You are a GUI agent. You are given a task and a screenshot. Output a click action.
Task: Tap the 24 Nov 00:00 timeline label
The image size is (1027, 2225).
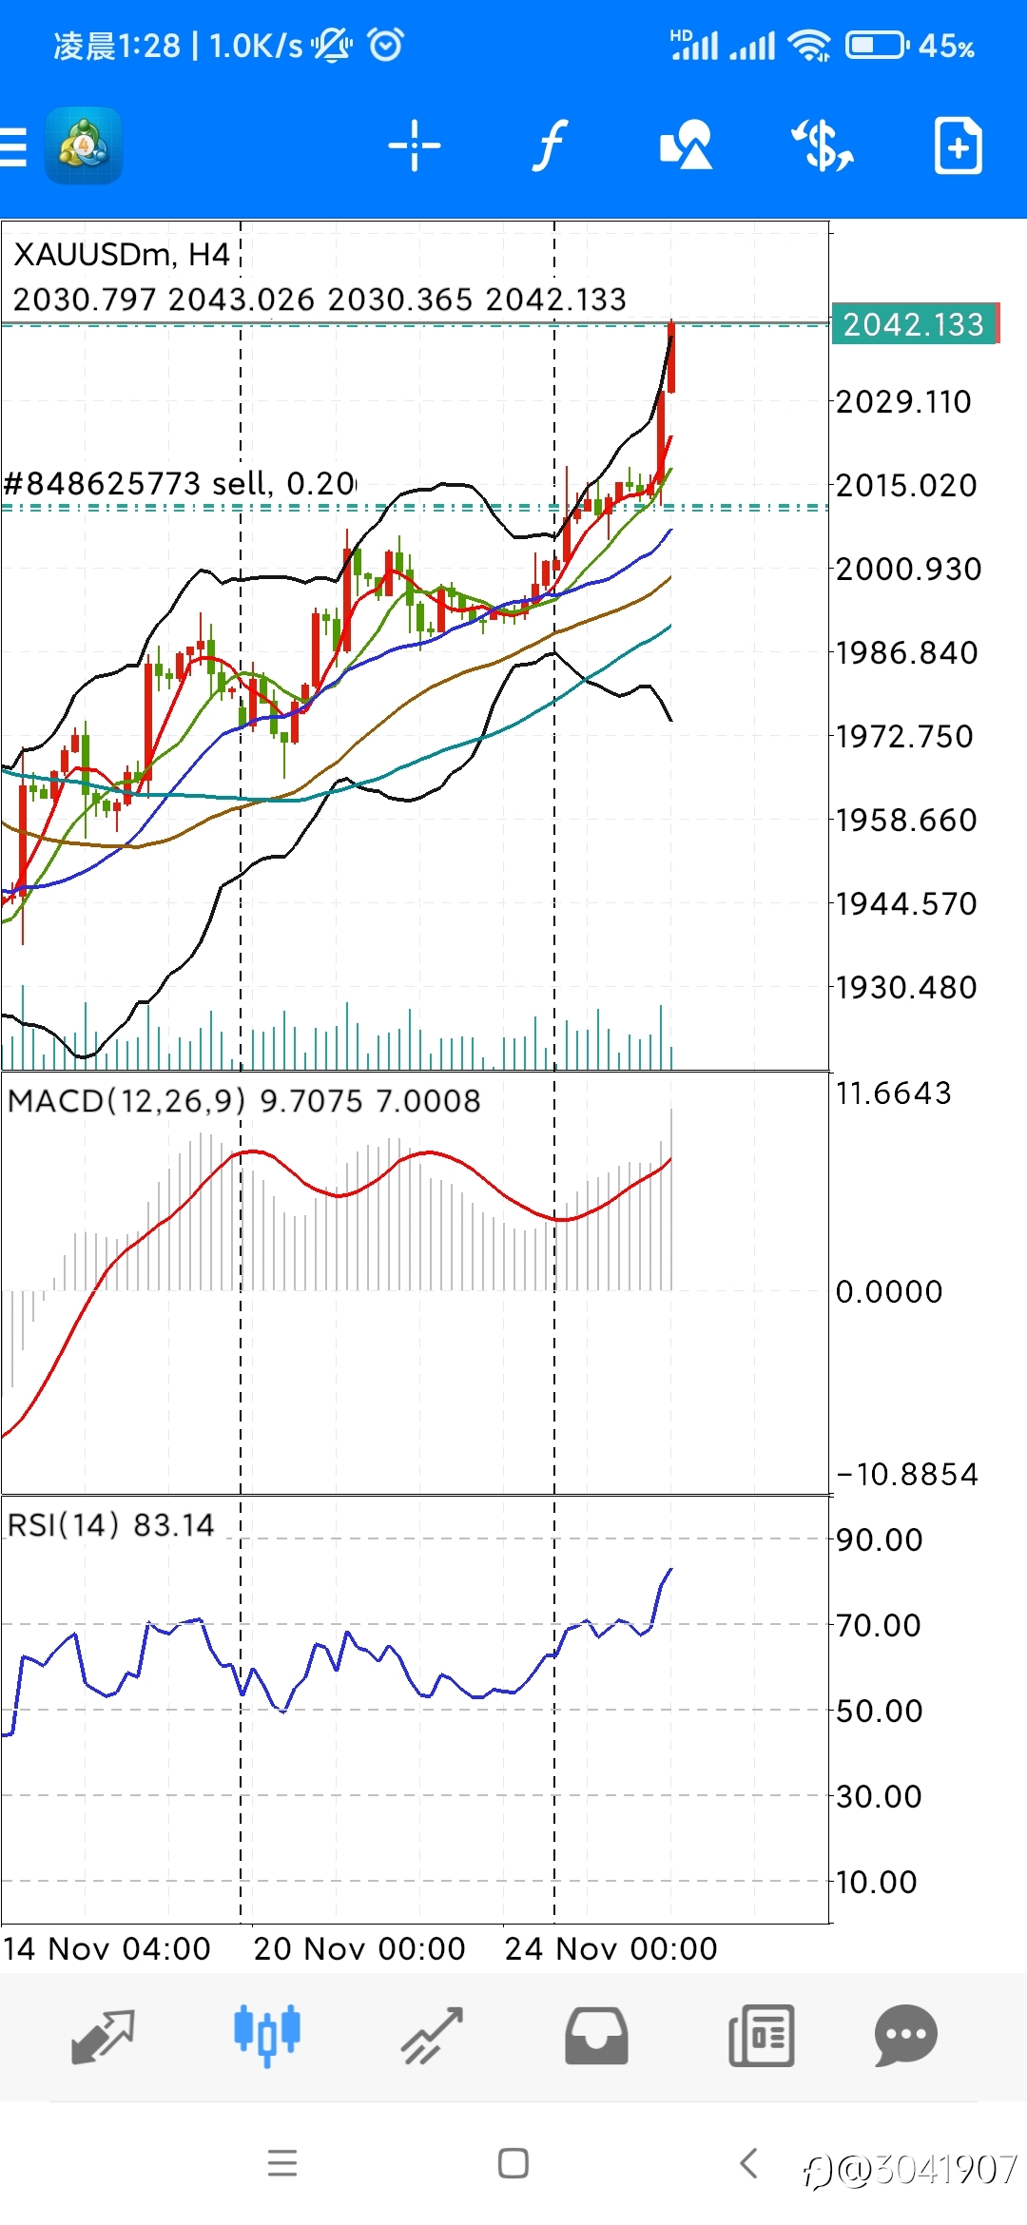610,1948
